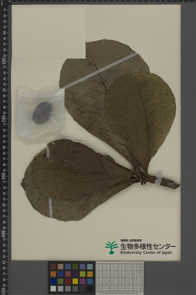Screen dimensions: 196x295
Task: Click the small tape on lower-left leaf bottom
Action: 51,208
